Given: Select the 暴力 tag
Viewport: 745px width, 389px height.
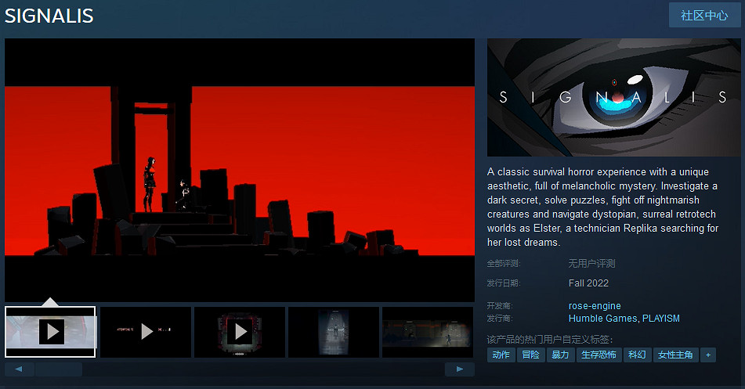Looking at the screenshot, I should tap(560, 355).
